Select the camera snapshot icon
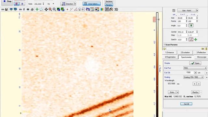The width and height of the screenshot is (208, 117). click(28, 9)
